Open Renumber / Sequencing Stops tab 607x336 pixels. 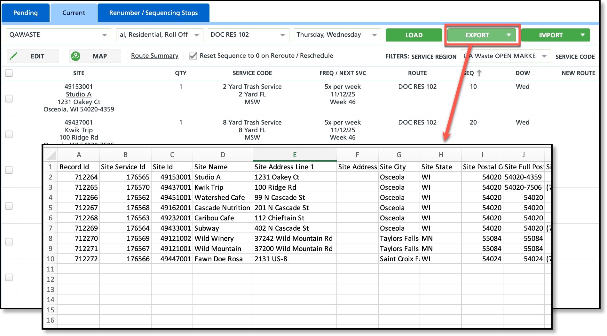pyautogui.click(x=153, y=13)
